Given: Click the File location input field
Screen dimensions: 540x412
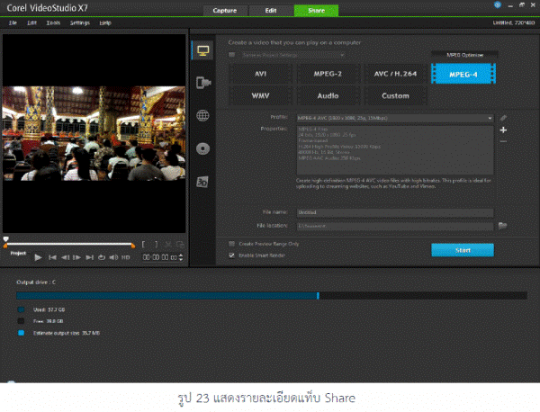Looking at the screenshot, I should [395, 226].
